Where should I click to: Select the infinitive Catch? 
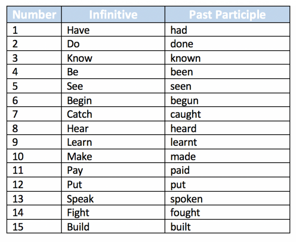80,114
